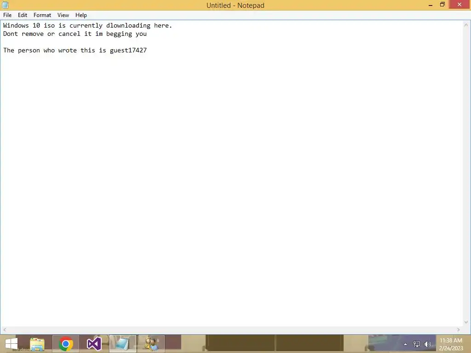Screen dimensions: 471x353
Task: Open the Windows Start button
Action: pos(11,344)
